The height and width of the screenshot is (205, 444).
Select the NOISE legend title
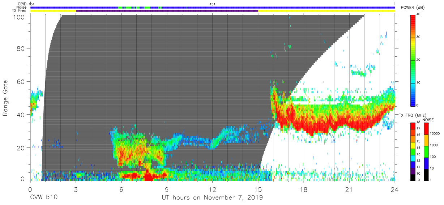(x=427, y=120)
